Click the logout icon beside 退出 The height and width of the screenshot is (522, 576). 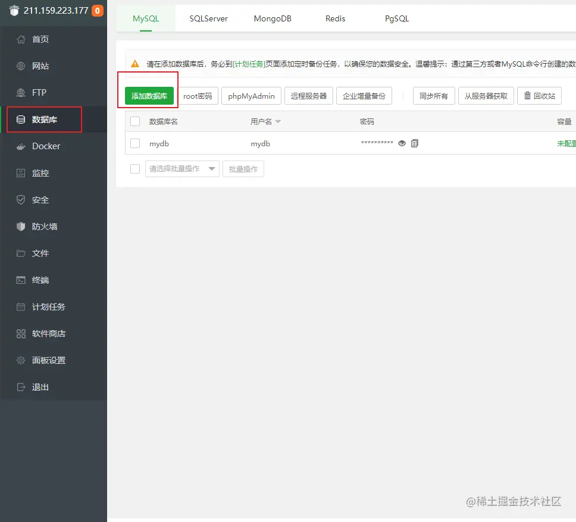[21, 387]
